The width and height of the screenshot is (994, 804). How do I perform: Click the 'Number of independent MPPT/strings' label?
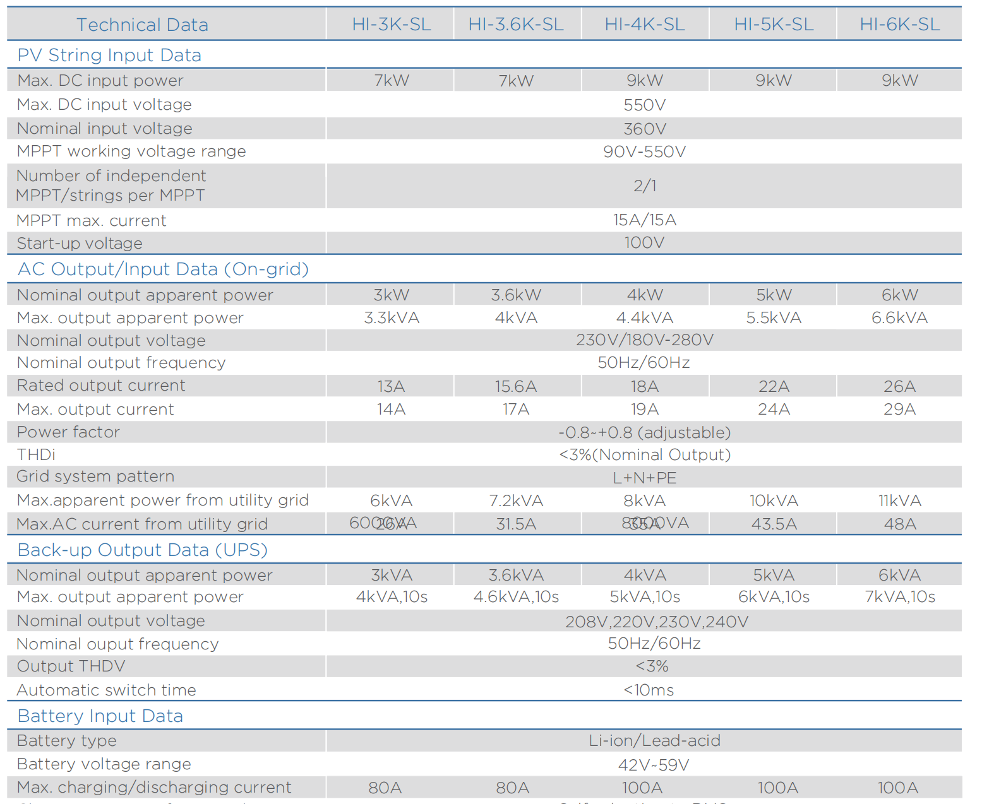coord(111,186)
